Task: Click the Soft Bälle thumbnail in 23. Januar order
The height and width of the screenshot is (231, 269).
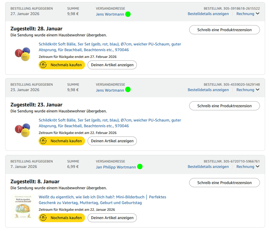Action: pyautogui.click(x=23, y=130)
